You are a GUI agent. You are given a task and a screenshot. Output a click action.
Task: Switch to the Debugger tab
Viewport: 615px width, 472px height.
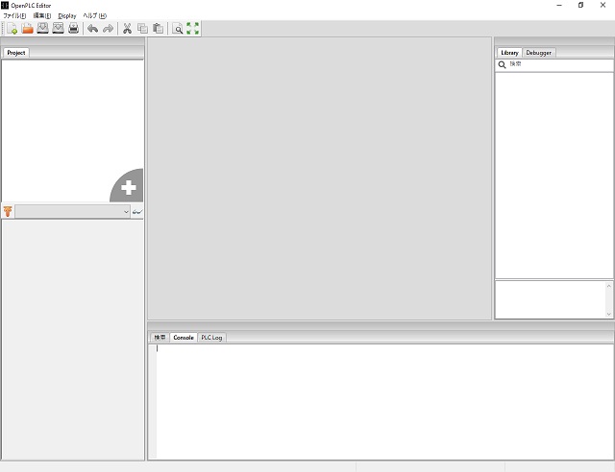tap(538, 53)
